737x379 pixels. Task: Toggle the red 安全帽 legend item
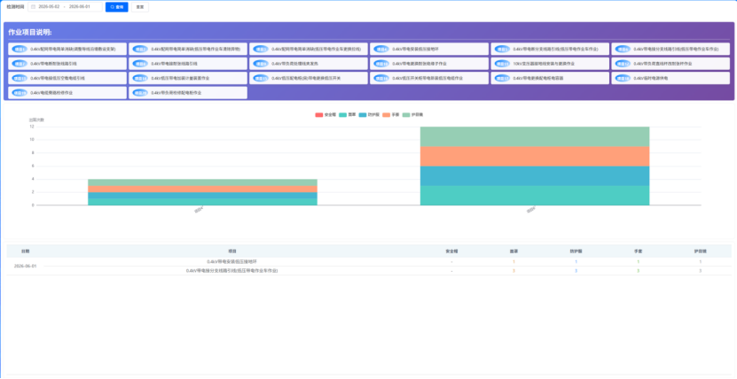(x=325, y=115)
